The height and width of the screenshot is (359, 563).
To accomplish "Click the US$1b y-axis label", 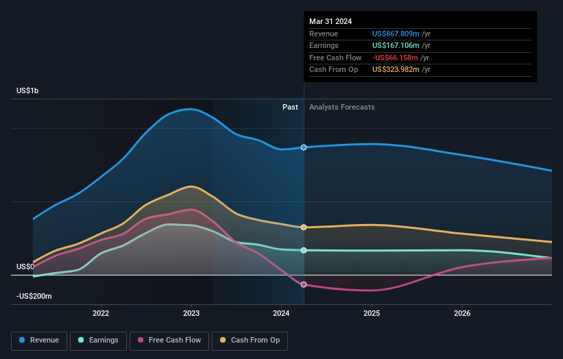I will [x=27, y=90].
